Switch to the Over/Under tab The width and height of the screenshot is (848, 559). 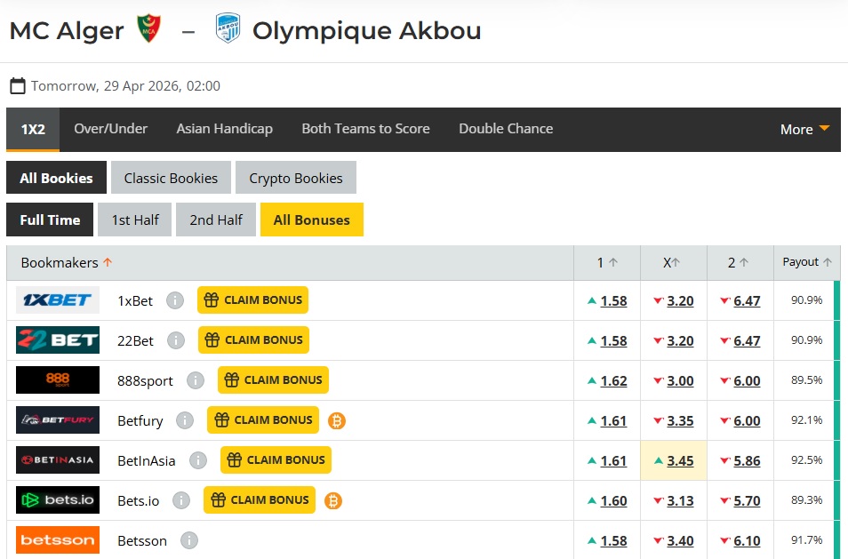point(110,129)
